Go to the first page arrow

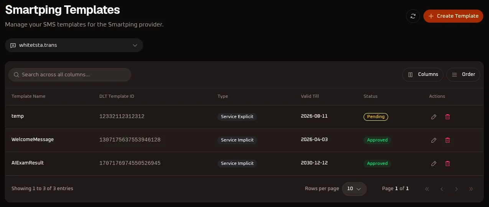pyautogui.click(x=427, y=189)
